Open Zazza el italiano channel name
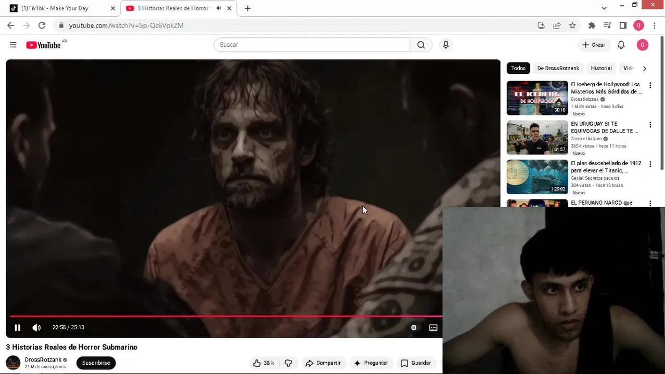This screenshot has height=374, width=665. click(586, 139)
